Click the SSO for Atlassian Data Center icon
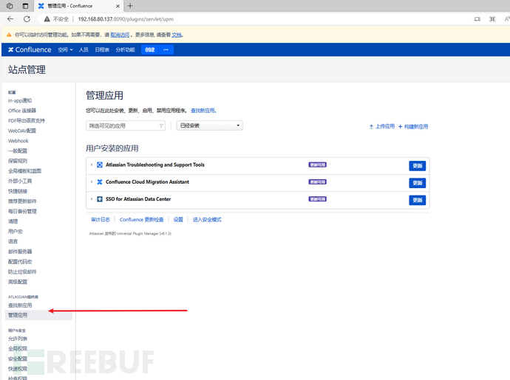 (100, 199)
